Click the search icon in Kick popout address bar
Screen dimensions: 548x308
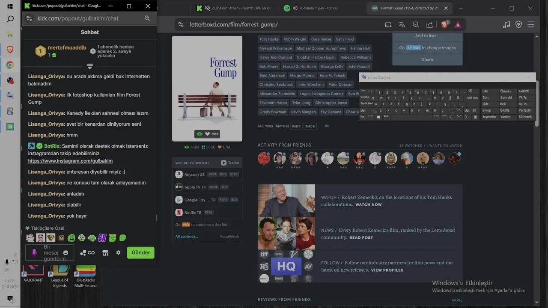coord(147,18)
